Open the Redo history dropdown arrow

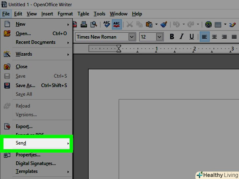[x=198, y=24]
